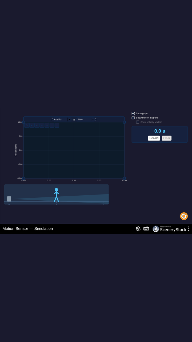Click the 0.0 s timer readout
192x342 pixels.
[160, 131]
